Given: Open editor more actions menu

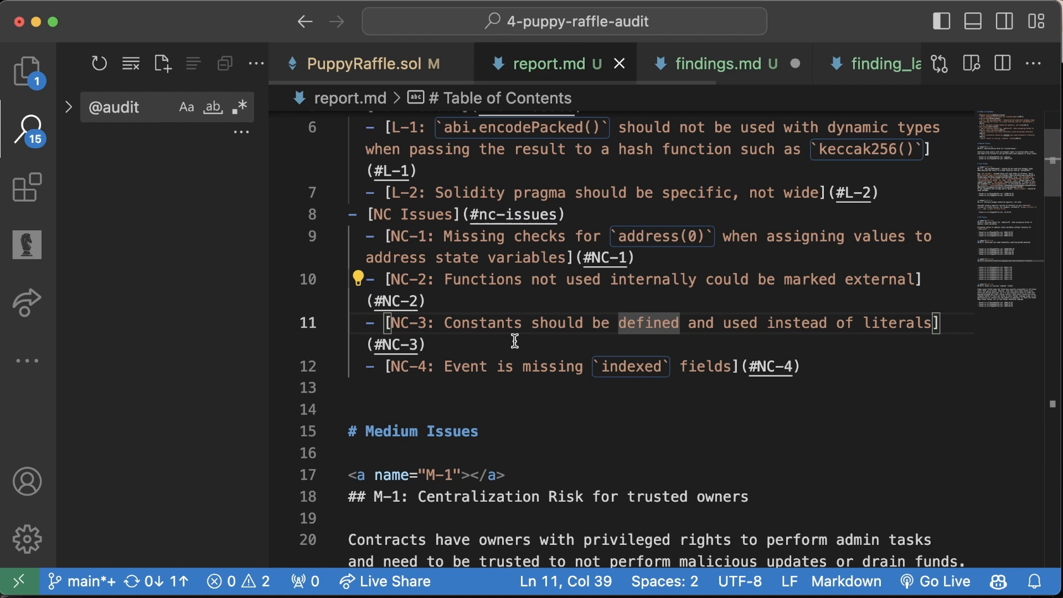Looking at the screenshot, I should [x=1034, y=64].
